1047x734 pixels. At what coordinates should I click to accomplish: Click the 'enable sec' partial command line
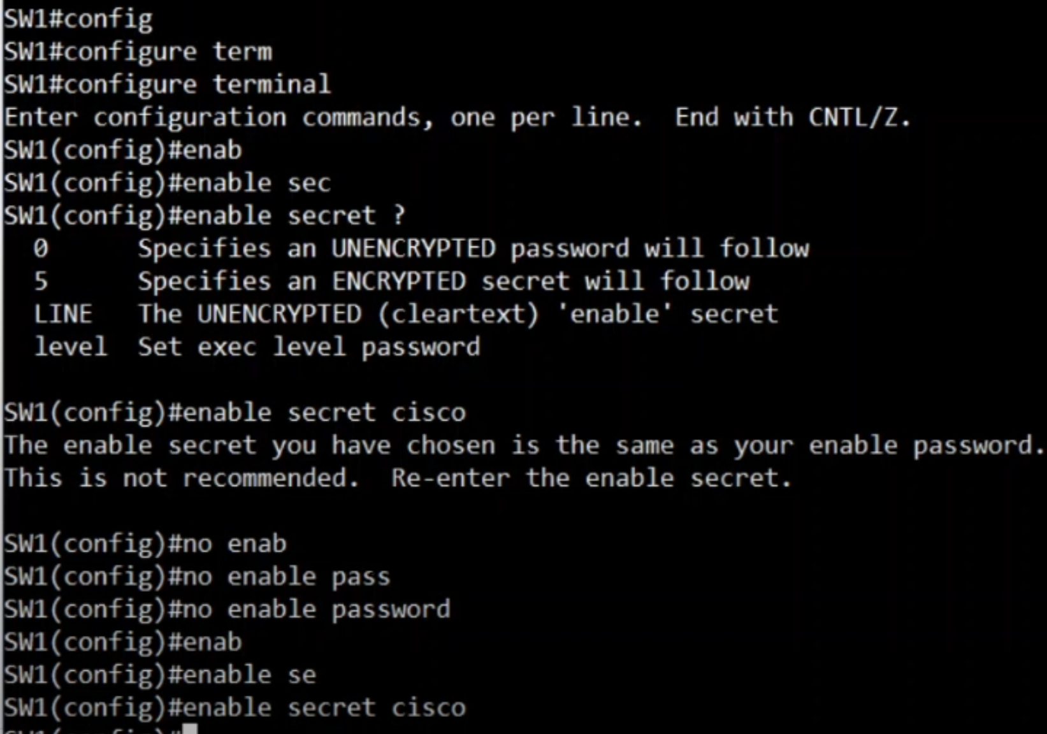click(168, 183)
